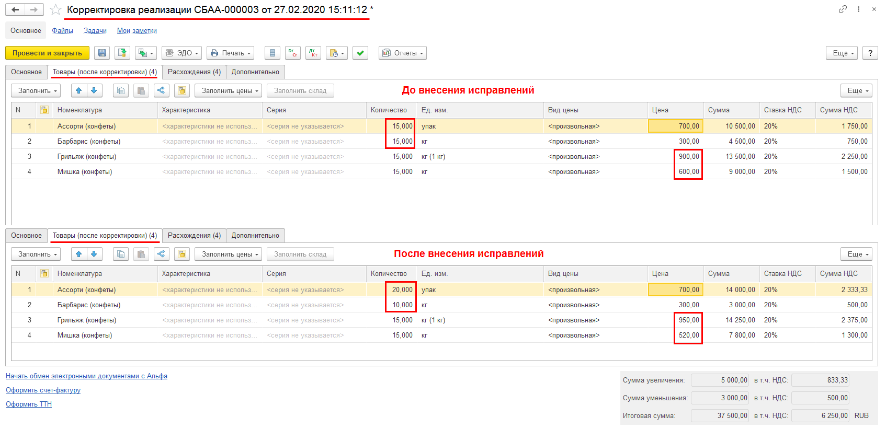The height and width of the screenshot is (429, 886).
Task: Switch to Дополнительно tab in lower tab strip
Action: point(255,235)
